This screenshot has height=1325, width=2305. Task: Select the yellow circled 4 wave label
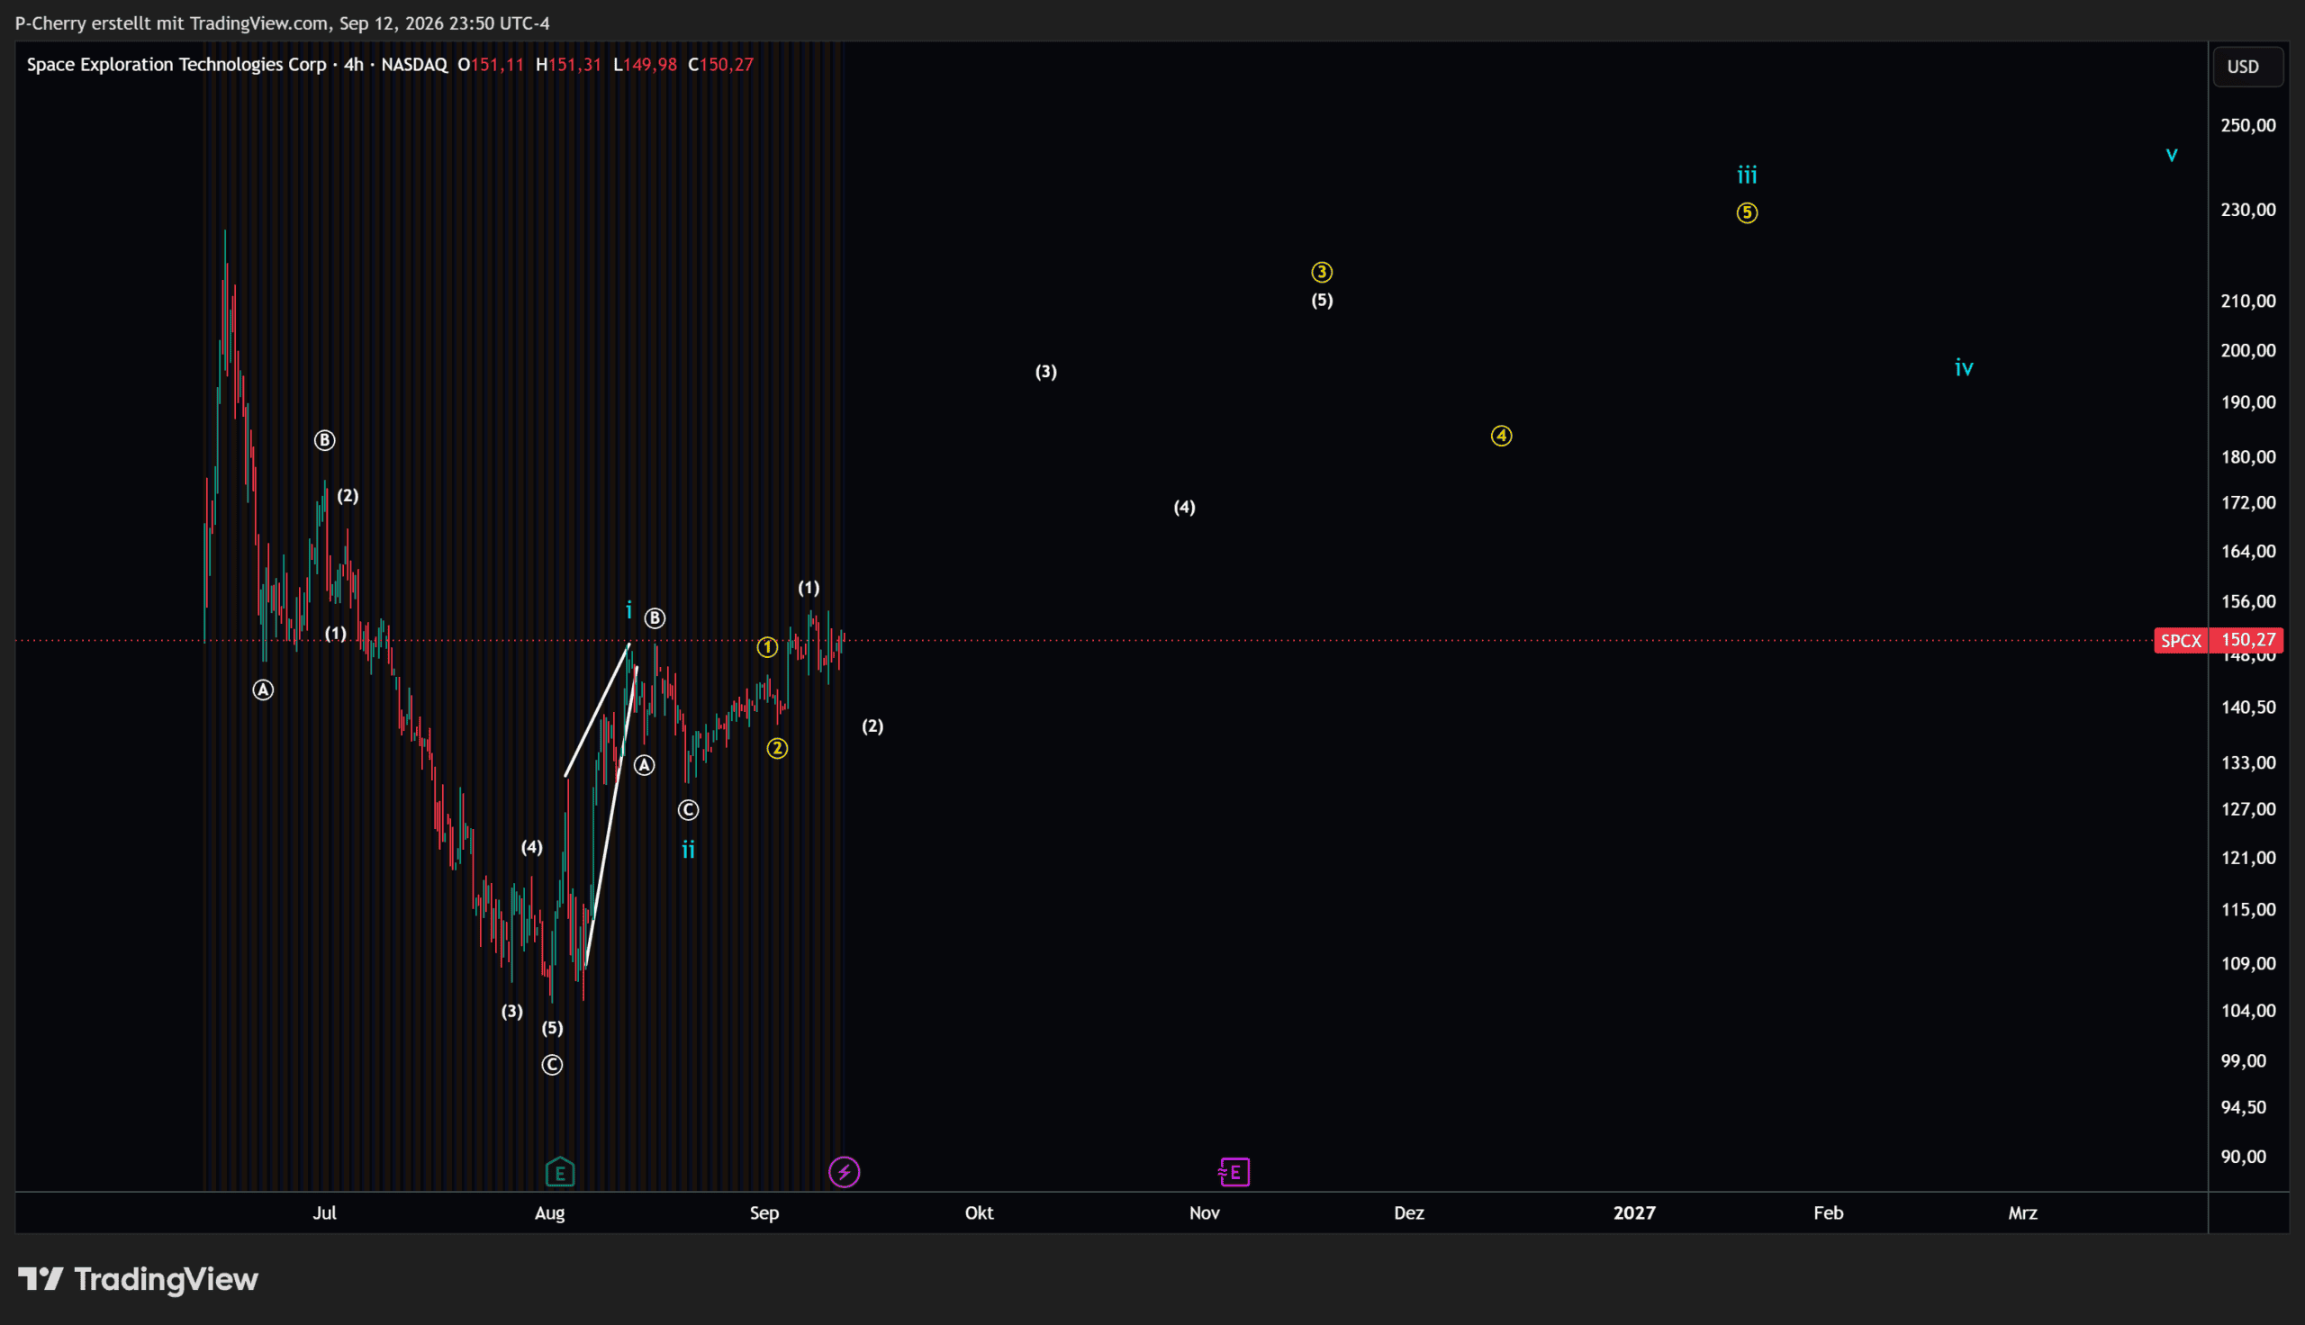click(1501, 436)
